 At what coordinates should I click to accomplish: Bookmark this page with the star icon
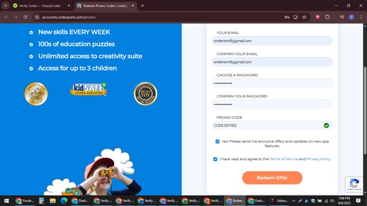point(304,17)
